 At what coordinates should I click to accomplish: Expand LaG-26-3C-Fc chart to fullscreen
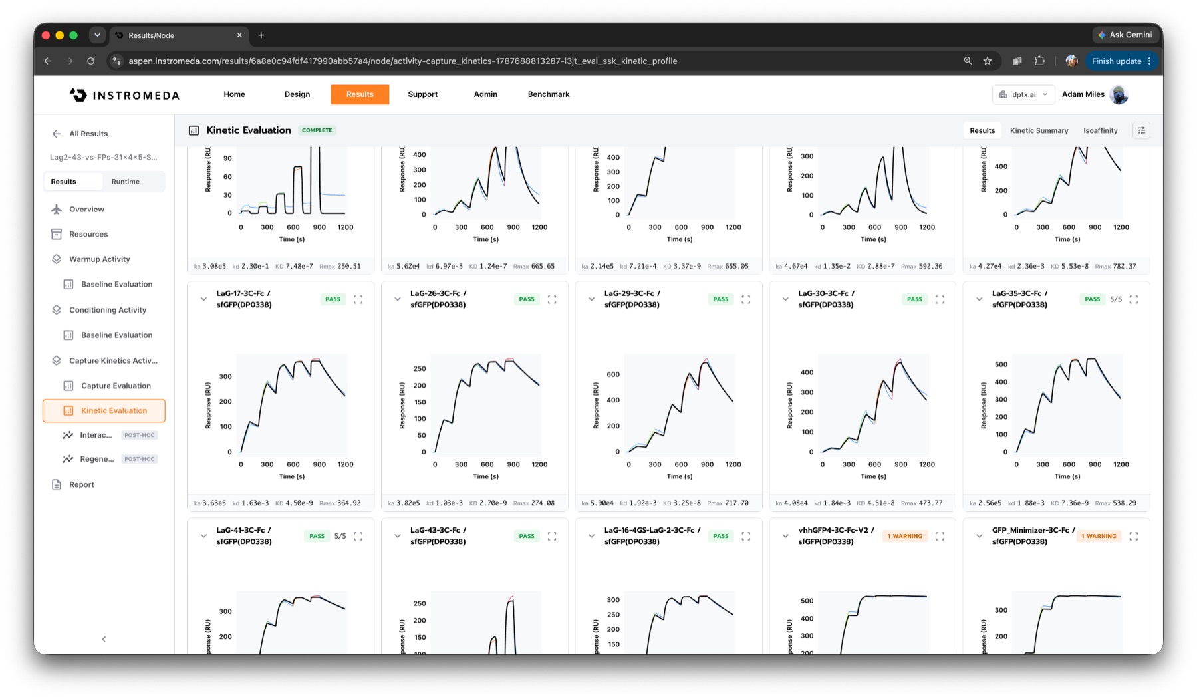pyautogui.click(x=552, y=299)
